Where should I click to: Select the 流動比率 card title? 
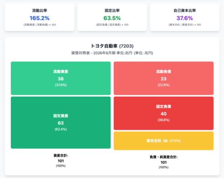[x=40, y=10]
